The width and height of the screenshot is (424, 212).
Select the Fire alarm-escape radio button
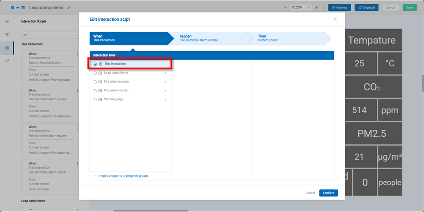(95, 82)
